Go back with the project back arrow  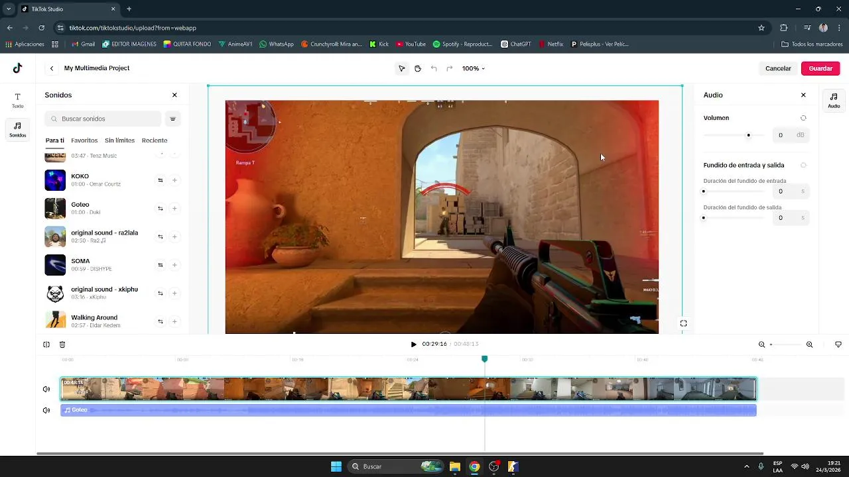click(52, 68)
